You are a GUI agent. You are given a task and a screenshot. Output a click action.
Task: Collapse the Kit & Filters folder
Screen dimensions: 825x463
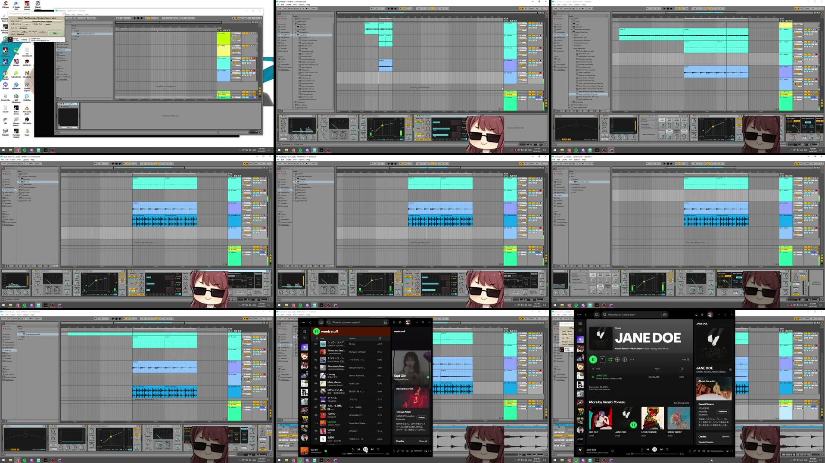pyautogui.click(x=295, y=24)
